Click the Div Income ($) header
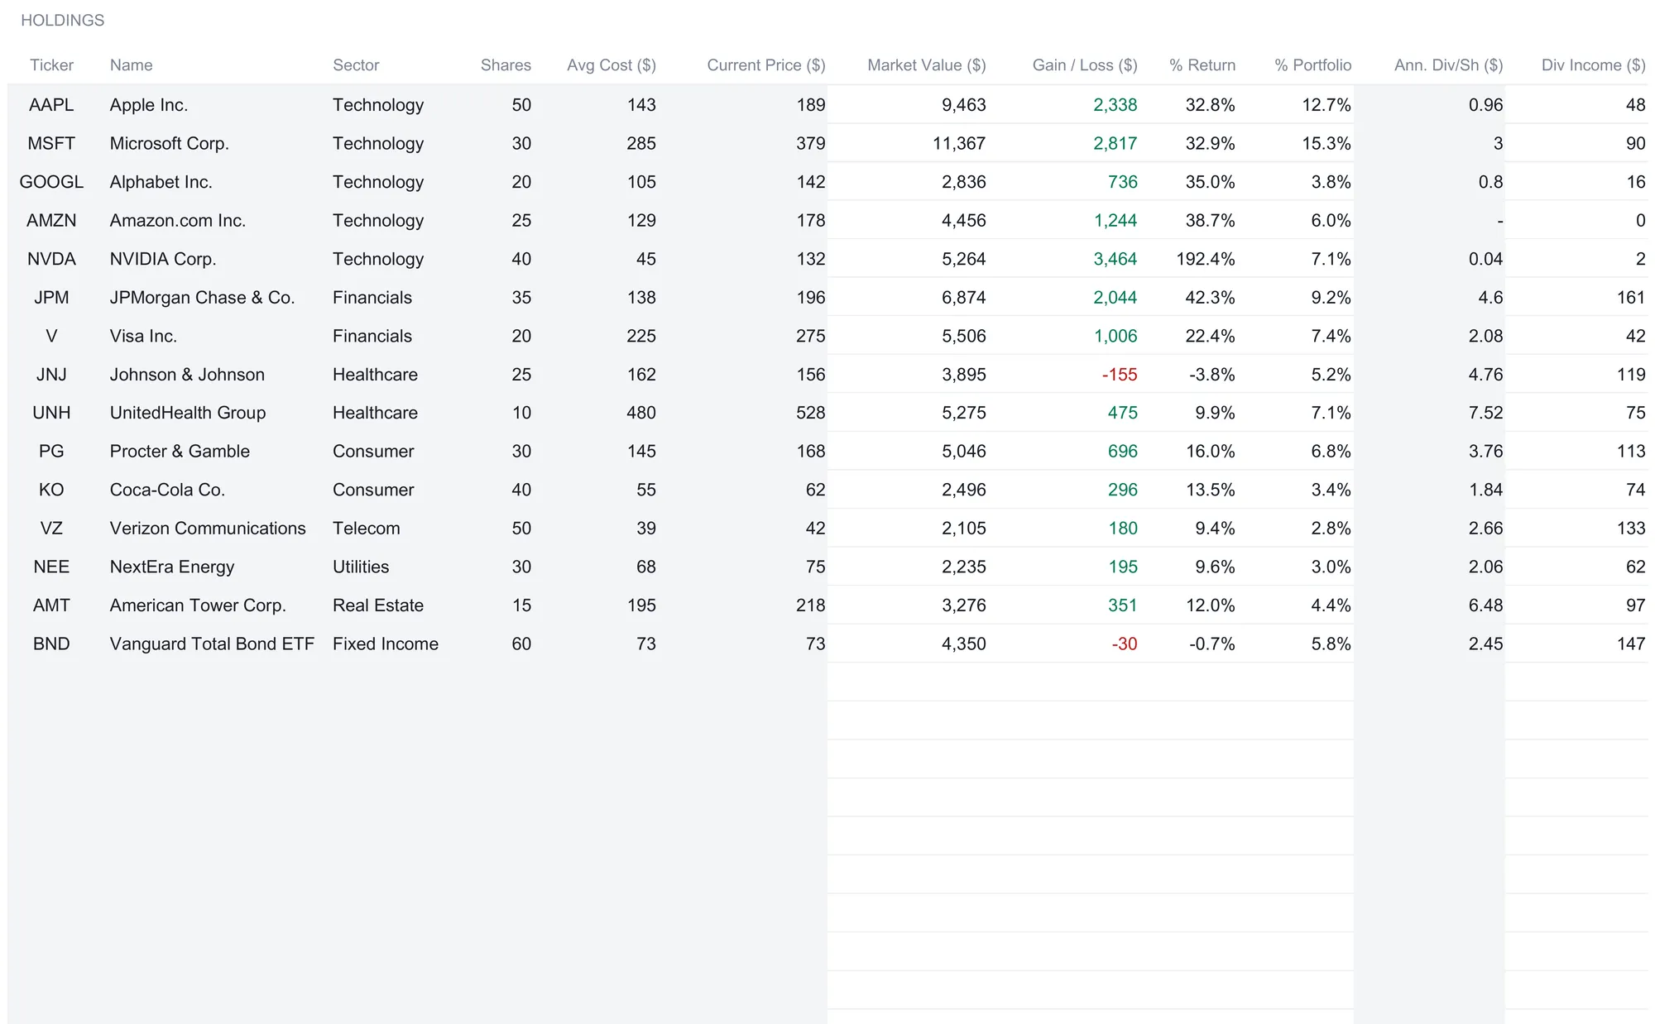 [x=1593, y=65]
